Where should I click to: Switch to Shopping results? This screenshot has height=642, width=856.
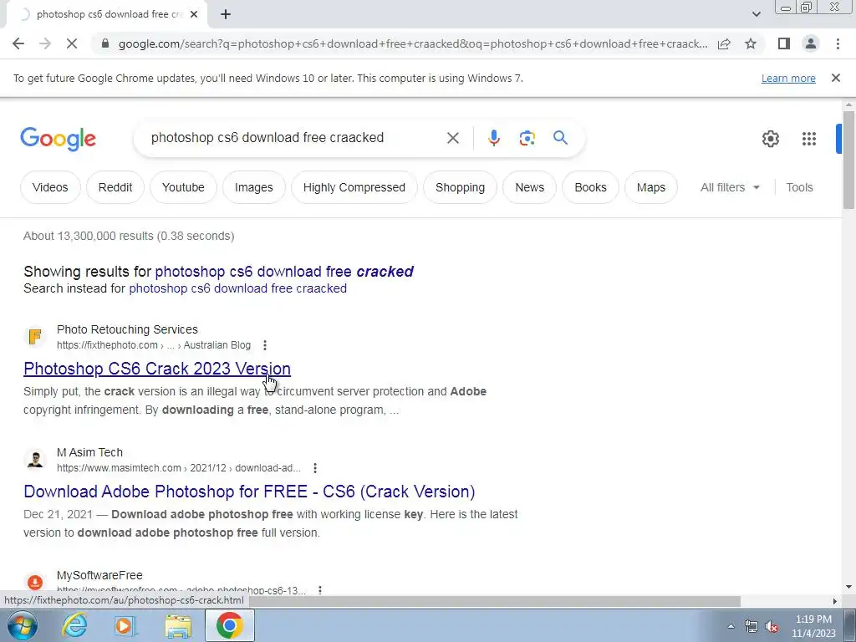(x=461, y=187)
